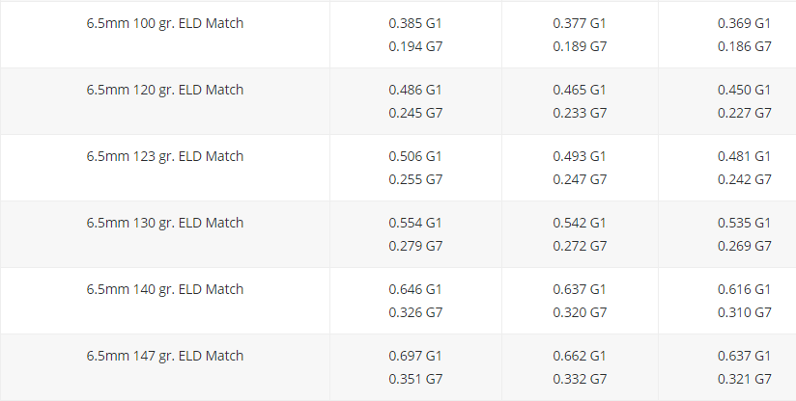This screenshot has width=796, height=401.
Task: Select the 0.506 G1 value
Action: coord(415,156)
